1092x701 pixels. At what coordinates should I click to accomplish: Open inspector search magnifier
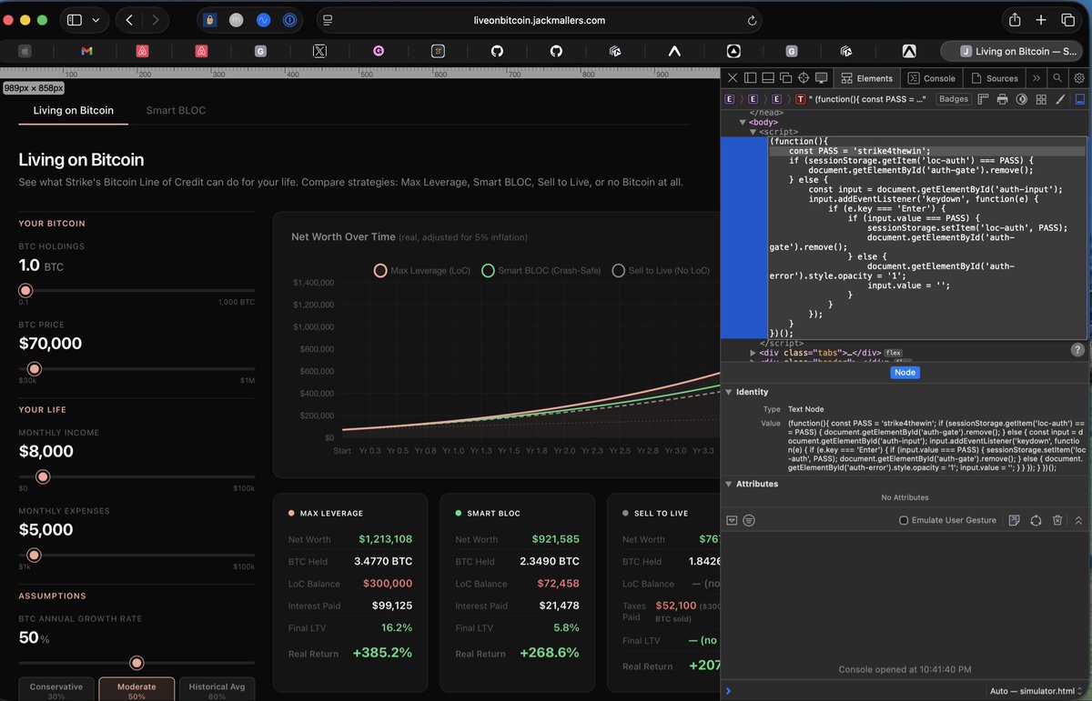[x=1058, y=78]
